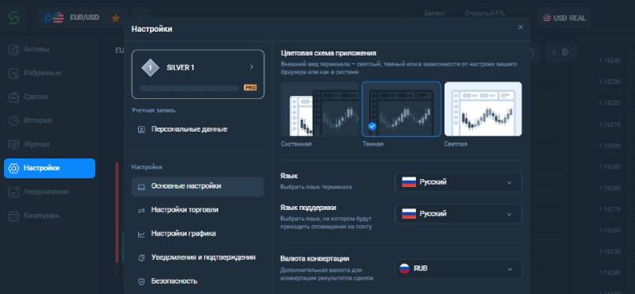Click the Избранные icon in sidebar

coord(13,73)
